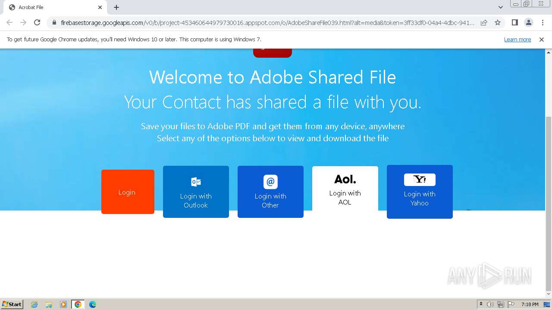Expand the tab search dropdown
This screenshot has width=552, height=310.
point(500,7)
